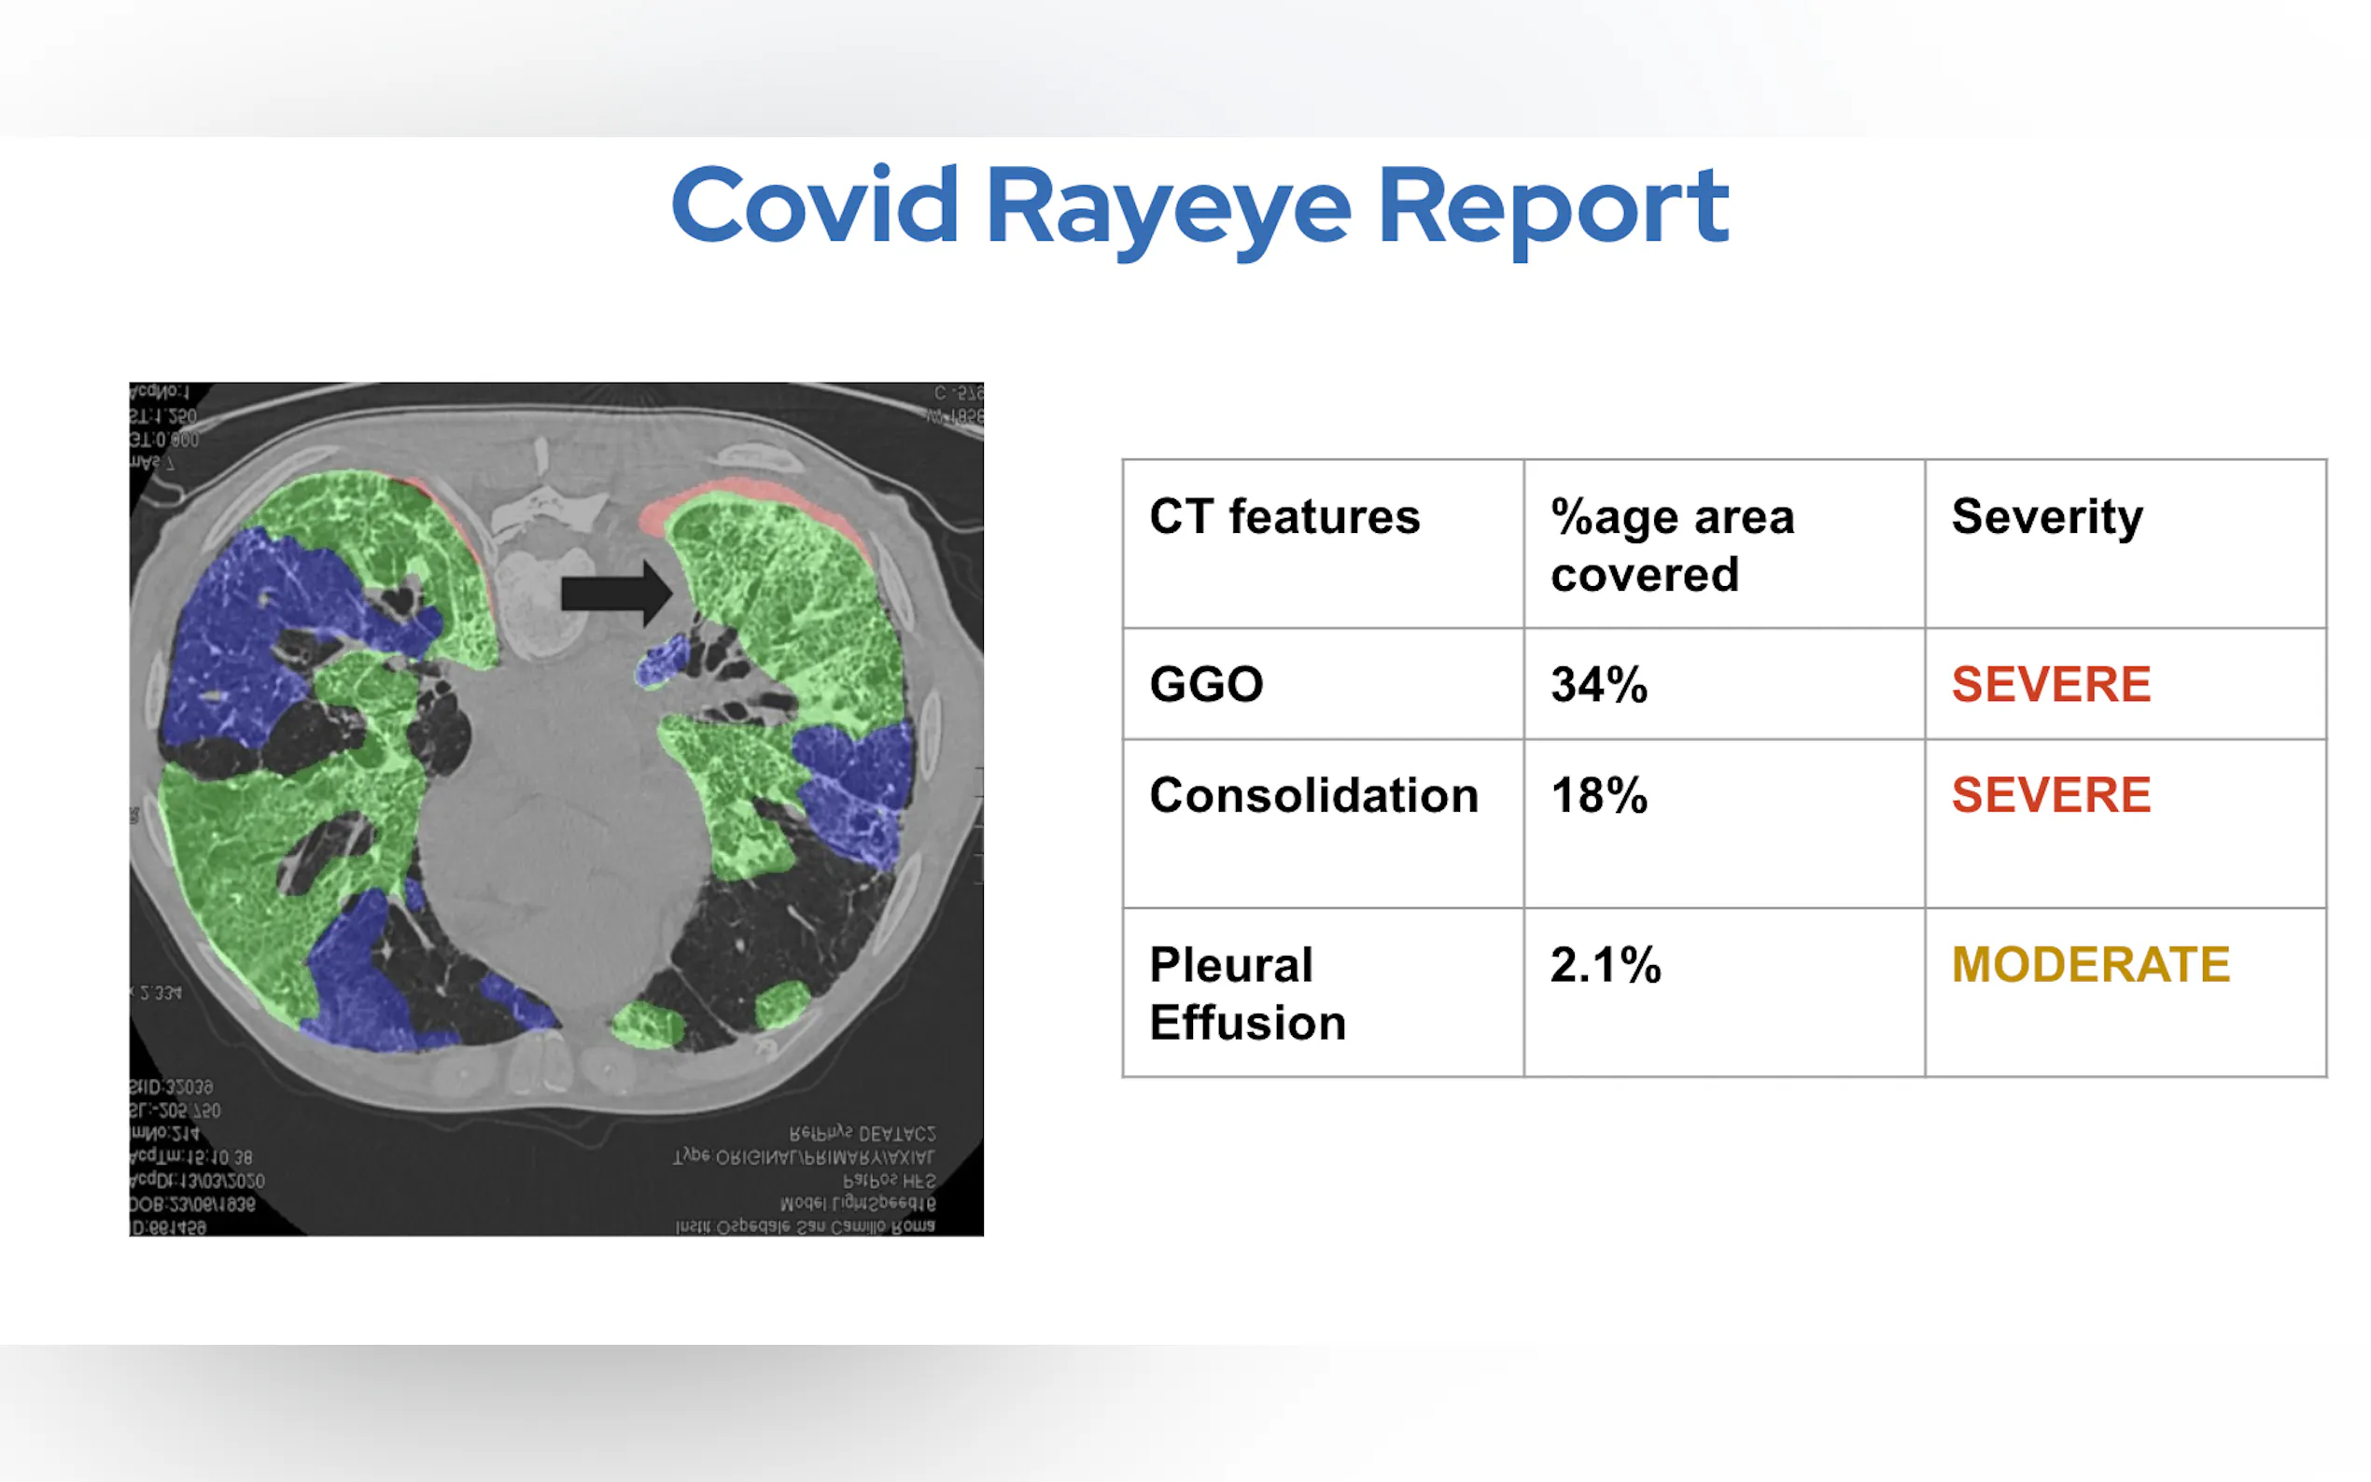The image size is (2371, 1482).
Task: Click the 'Severity' column header
Action: [x=2045, y=516]
